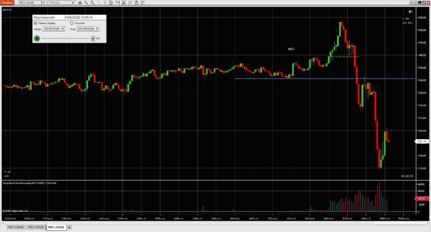Select the drawing tools pencil icon
This screenshot has height=232, width=431.
[x=86, y=2]
